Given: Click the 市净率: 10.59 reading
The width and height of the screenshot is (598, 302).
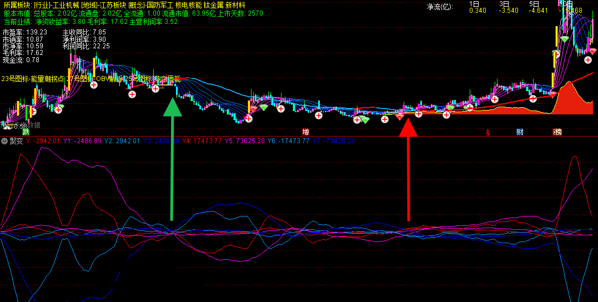Looking at the screenshot, I should [23, 46].
